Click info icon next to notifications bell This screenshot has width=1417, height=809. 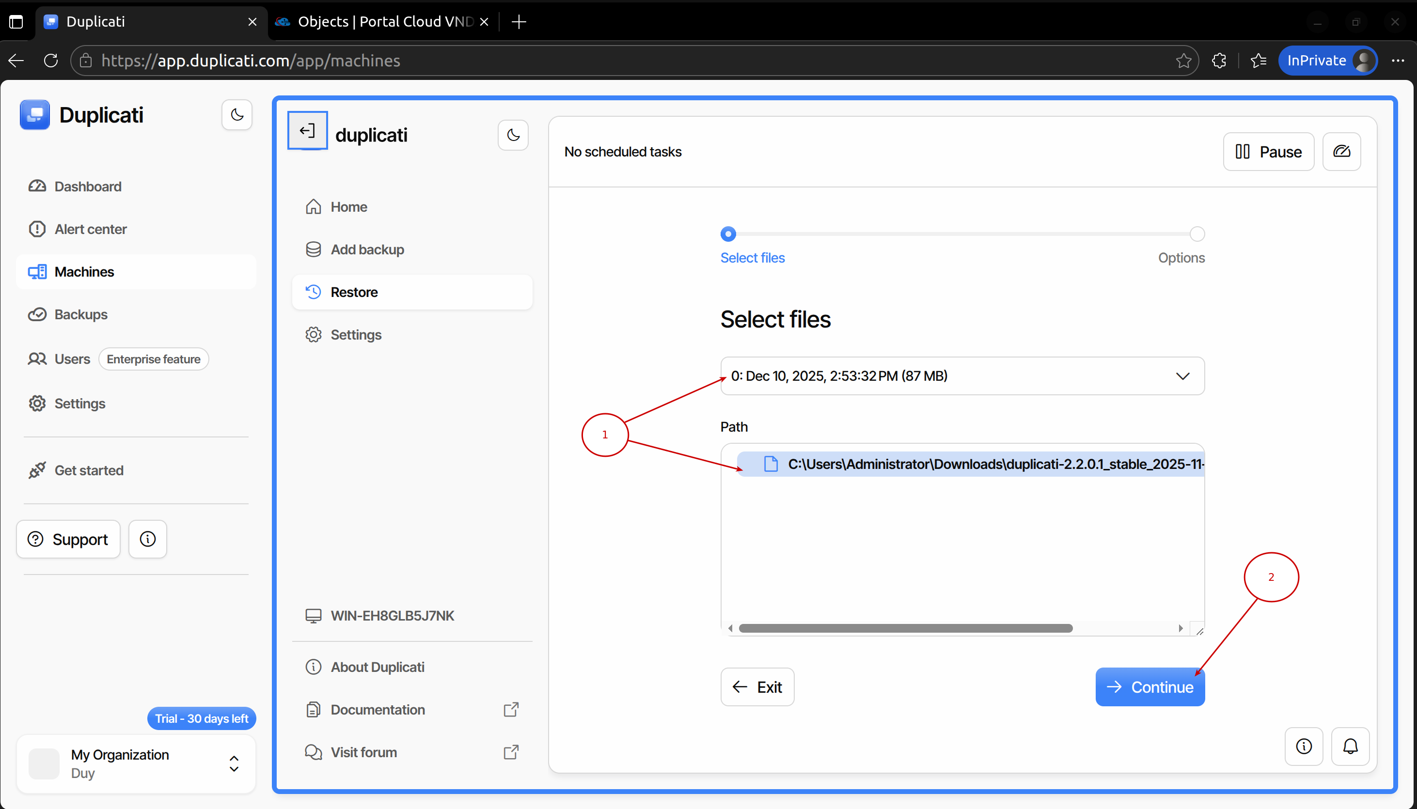click(1303, 746)
